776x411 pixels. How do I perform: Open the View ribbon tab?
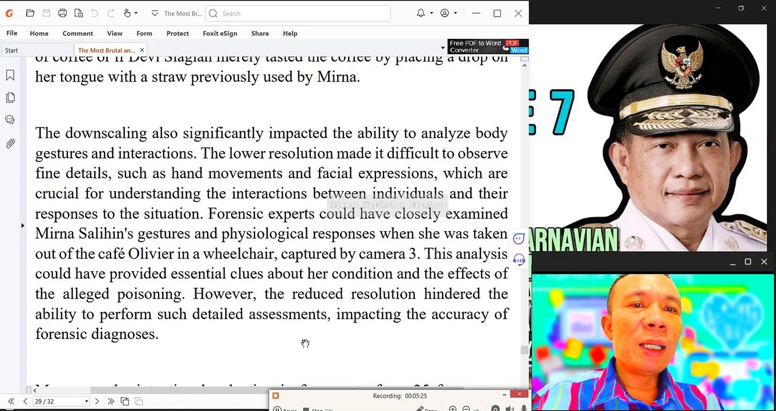pos(115,33)
